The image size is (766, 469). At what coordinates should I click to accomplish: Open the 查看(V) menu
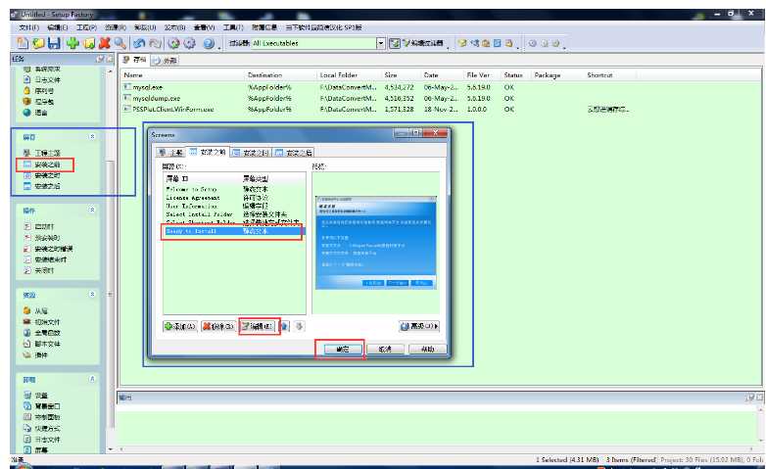tap(204, 27)
